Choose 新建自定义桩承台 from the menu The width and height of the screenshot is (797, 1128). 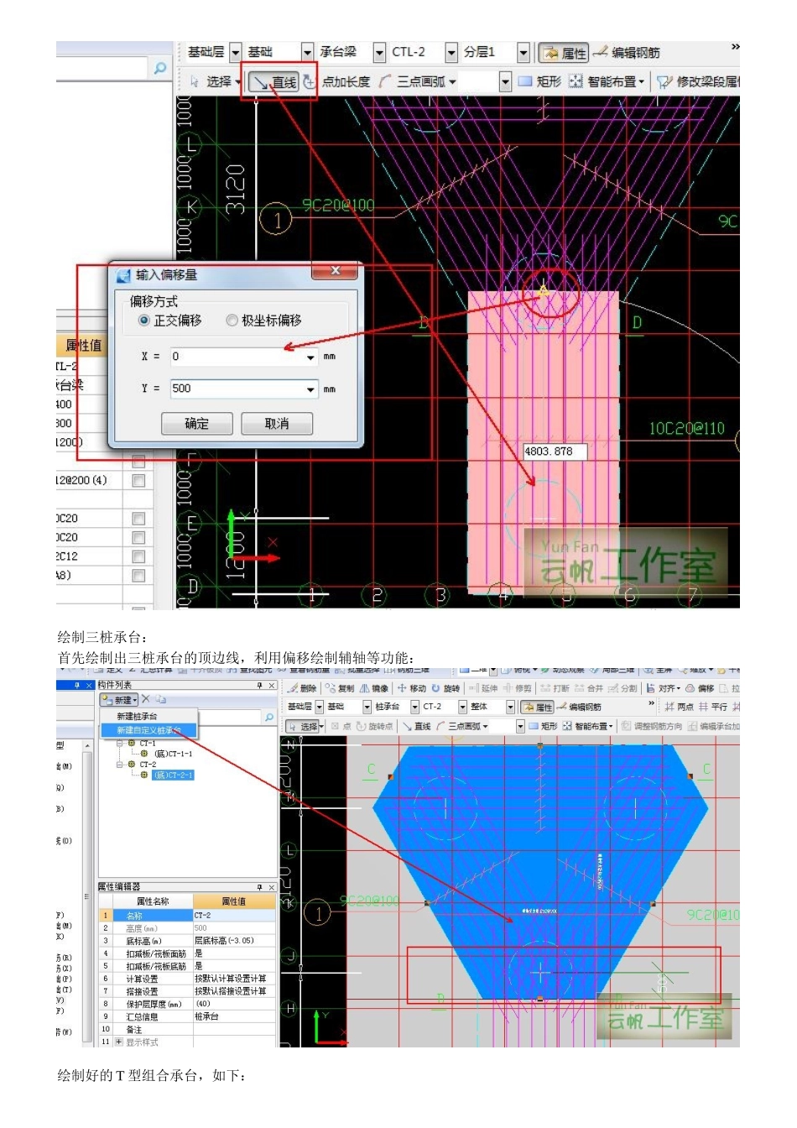click(x=148, y=730)
